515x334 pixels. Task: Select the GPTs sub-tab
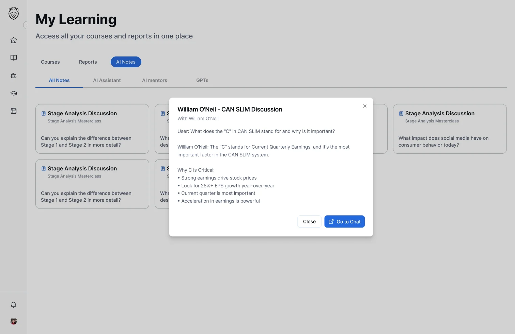(x=202, y=80)
